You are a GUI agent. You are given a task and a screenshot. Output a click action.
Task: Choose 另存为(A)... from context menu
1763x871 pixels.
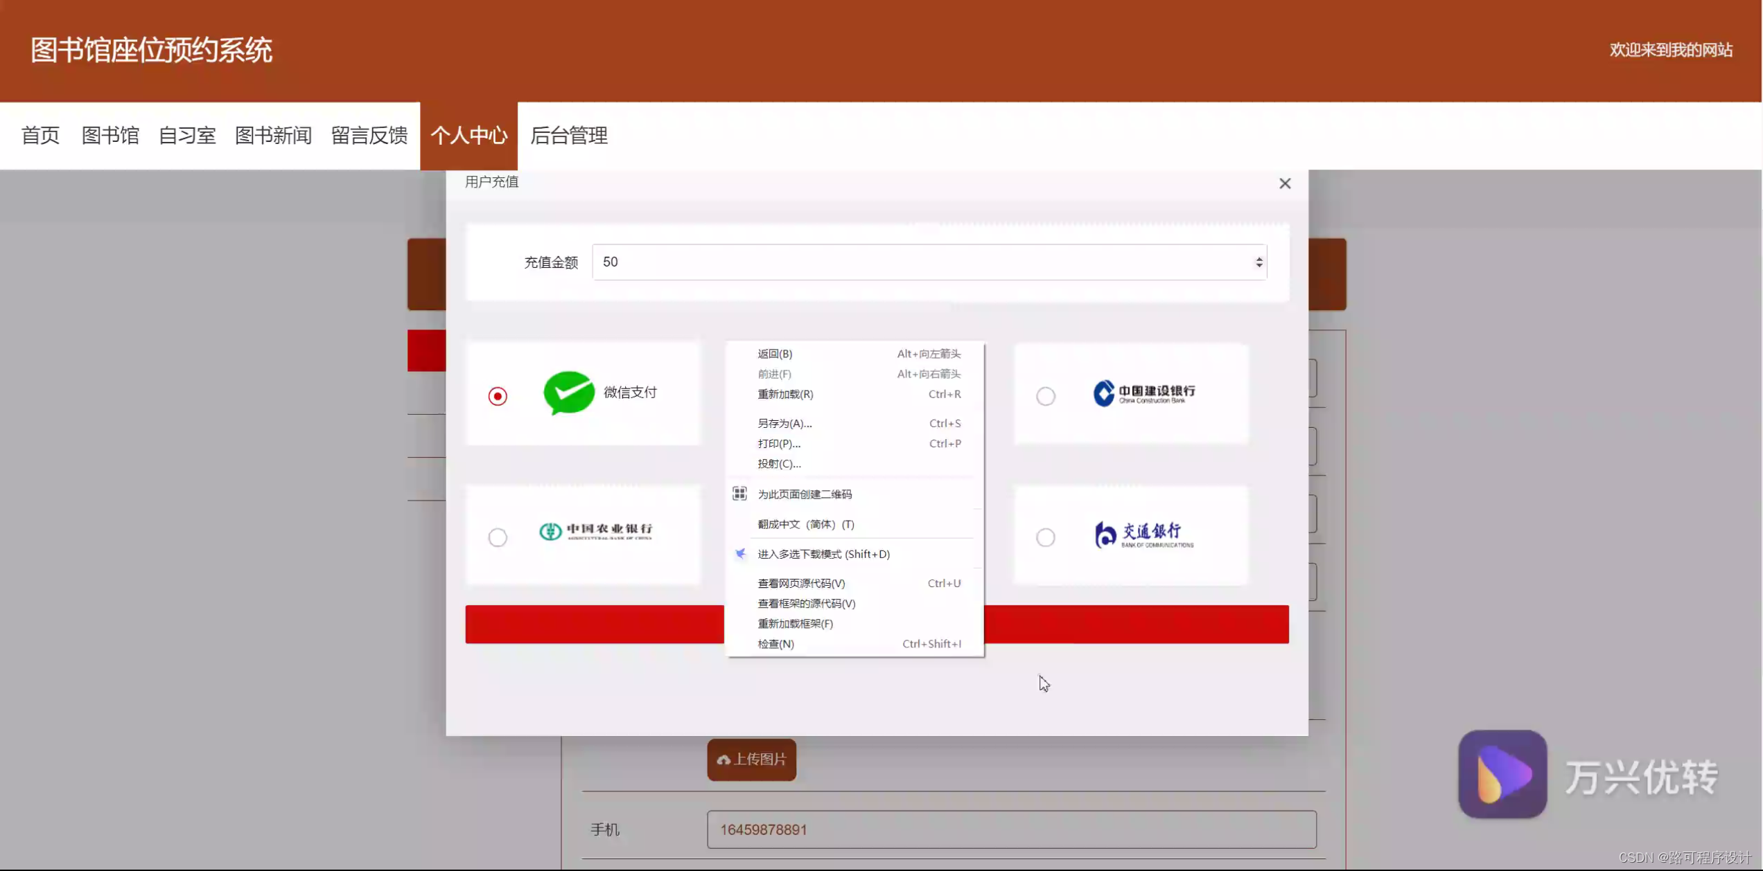pos(854,423)
